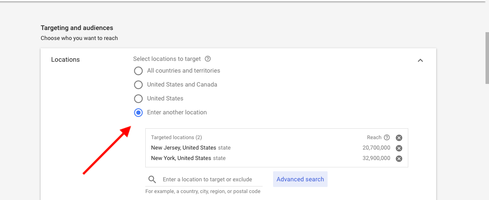Click the magnifying glass search icon
Screen dimensions: 489x200
(x=152, y=180)
